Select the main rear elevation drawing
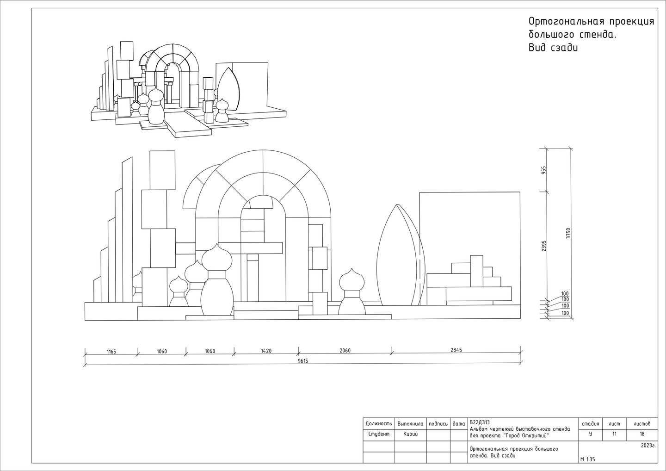Image resolution: width=666 pixels, height=471 pixels. coord(303,235)
